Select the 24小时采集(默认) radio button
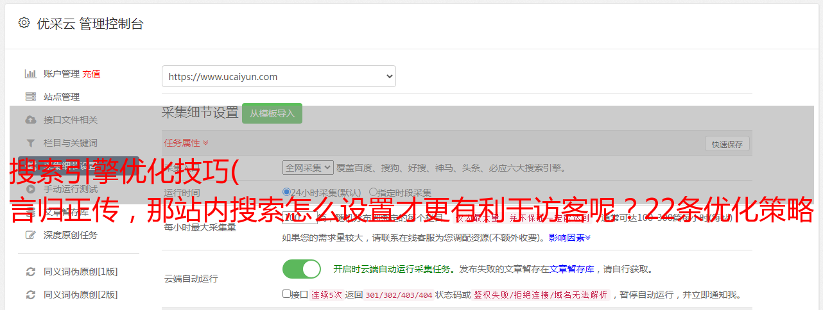This screenshot has width=823, height=310. pyautogui.click(x=286, y=192)
